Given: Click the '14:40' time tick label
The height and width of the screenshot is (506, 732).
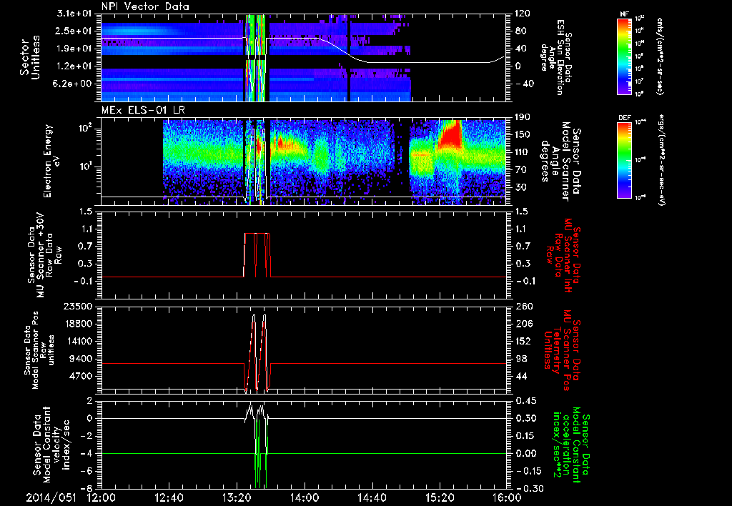Looking at the screenshot, I should coord(372,497).
